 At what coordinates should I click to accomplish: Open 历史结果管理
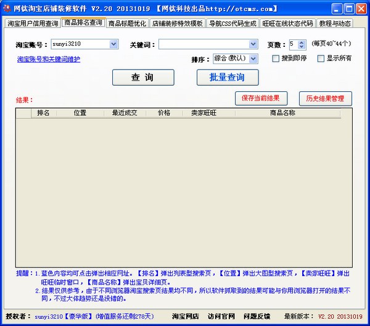tap(326, 99)
